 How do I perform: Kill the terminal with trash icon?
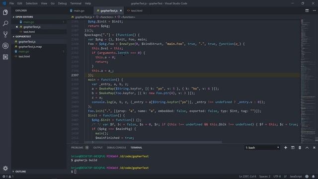300,148
